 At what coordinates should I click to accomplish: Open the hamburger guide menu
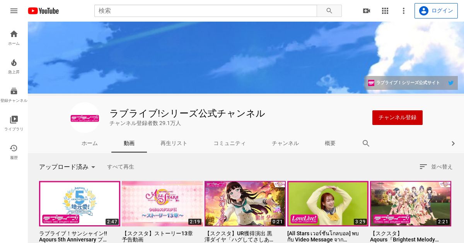[14, 11]
